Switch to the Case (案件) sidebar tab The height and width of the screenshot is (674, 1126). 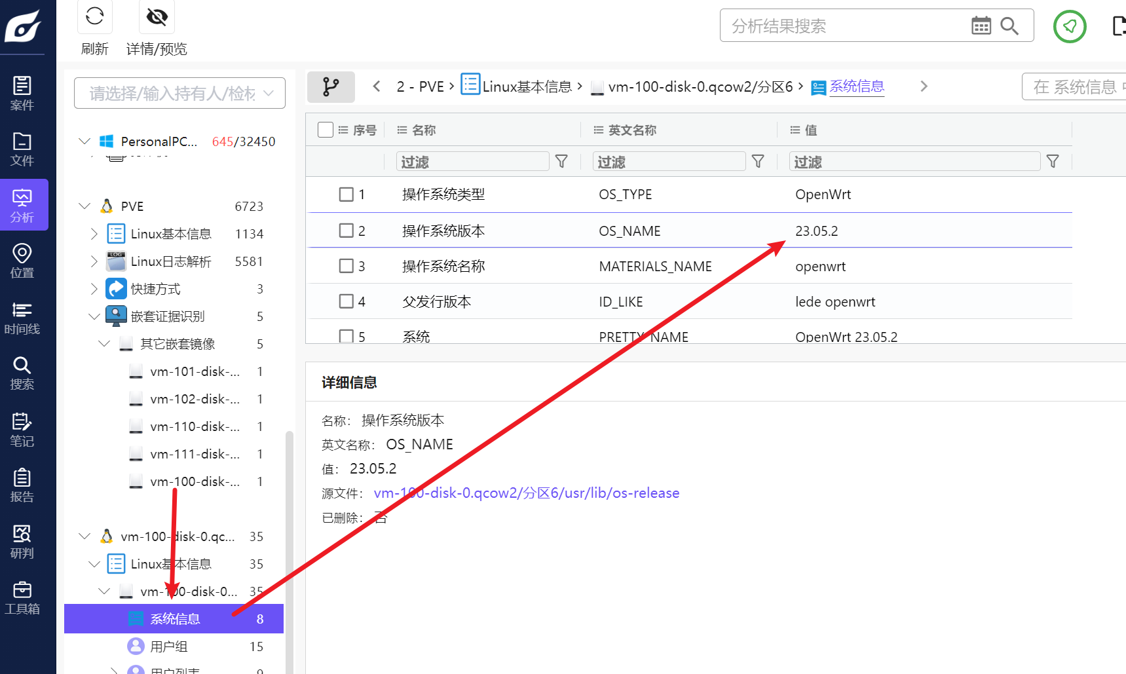pyautogui.click(x=22, y=93)
